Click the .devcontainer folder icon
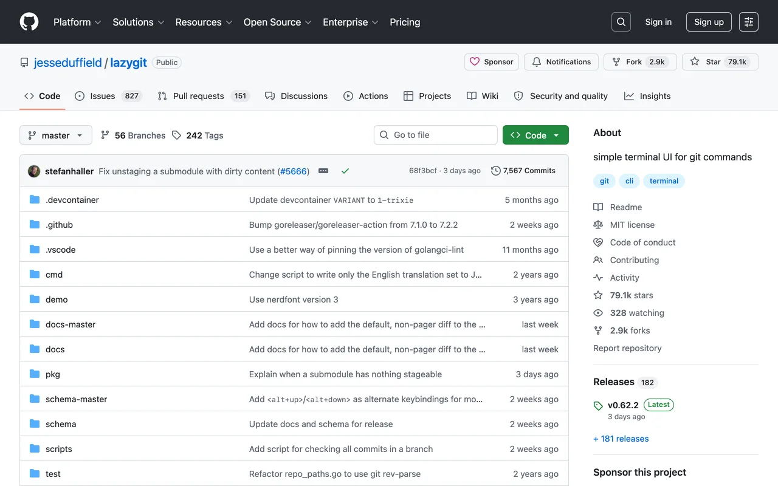Viewport: 778px width, 486px height. click(x=35, y=200)
